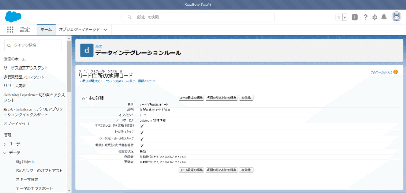Open Big Objects in the sidebar
The height and width of the screenshot is (193, 406).
[25, 162]
